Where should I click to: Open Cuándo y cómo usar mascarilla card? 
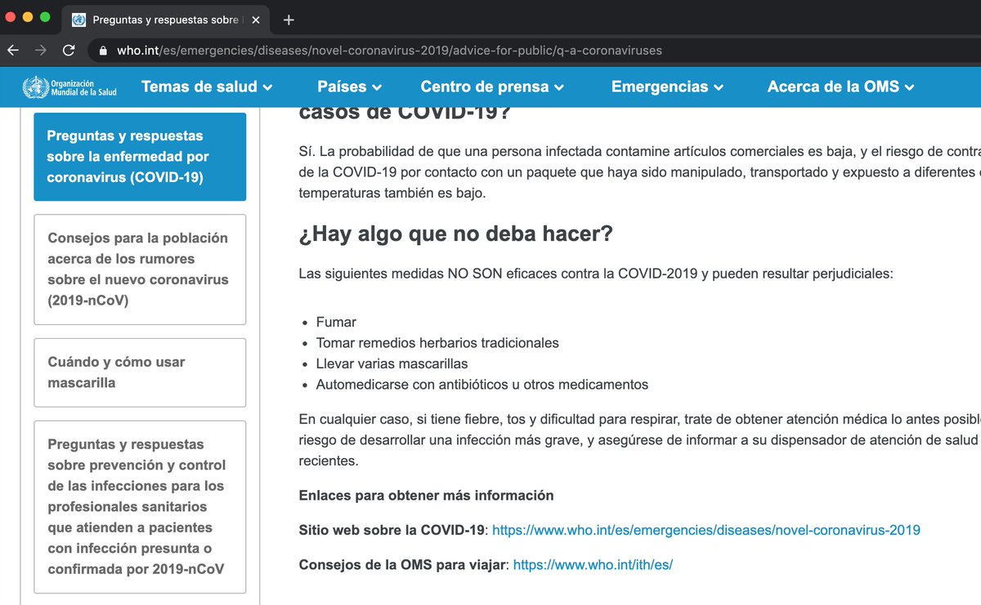(140, 372)
